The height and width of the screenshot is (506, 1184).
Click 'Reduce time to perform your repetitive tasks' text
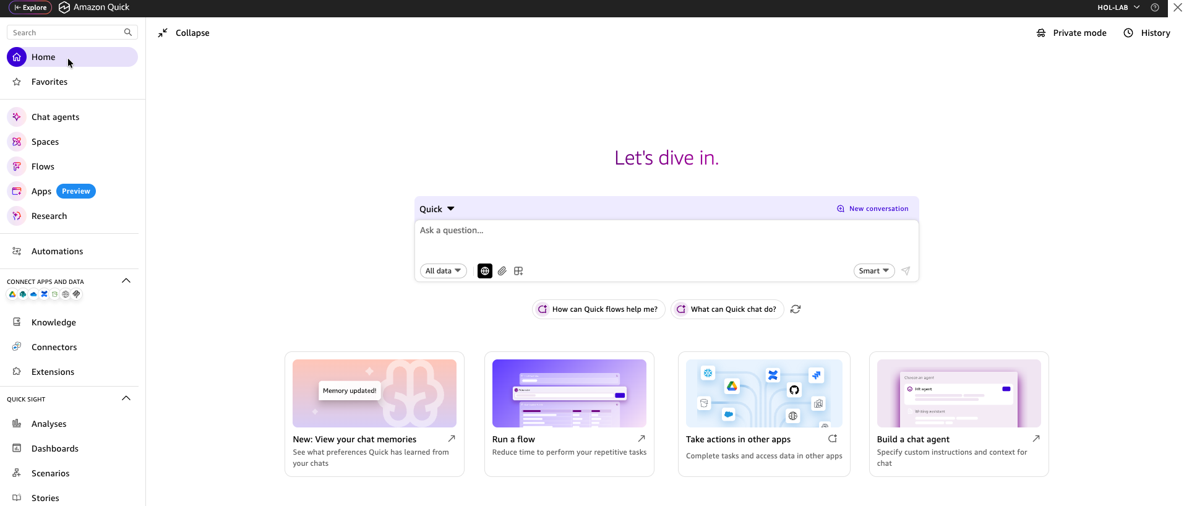click(569, 452)
